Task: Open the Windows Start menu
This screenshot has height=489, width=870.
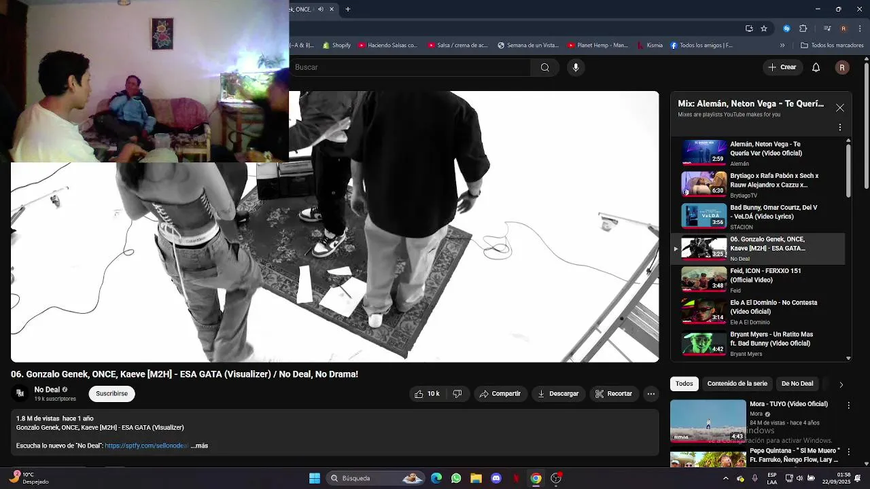Action: point(315,478)
